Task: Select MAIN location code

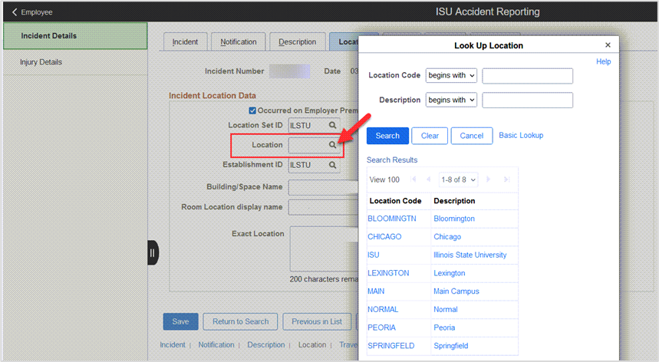Action: pyautogui.click(x=376, y=291)
